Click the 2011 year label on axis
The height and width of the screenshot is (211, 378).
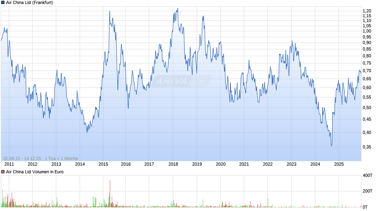pos(9,164)
